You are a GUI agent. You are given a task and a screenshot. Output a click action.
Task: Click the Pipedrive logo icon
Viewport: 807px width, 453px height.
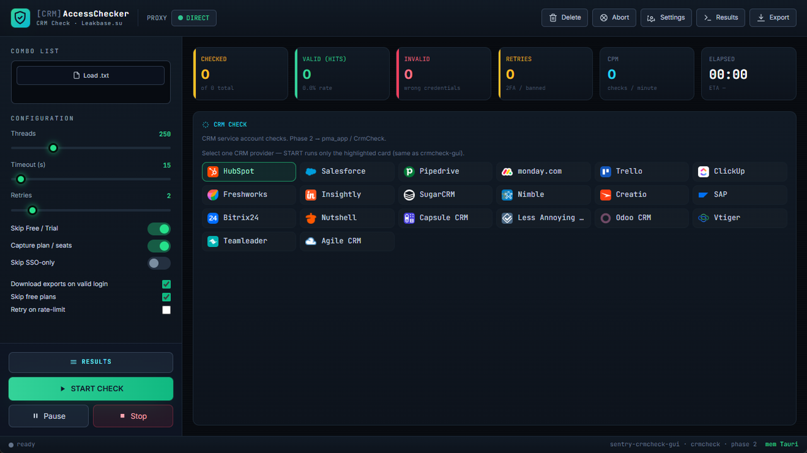[x=409, y=171]
